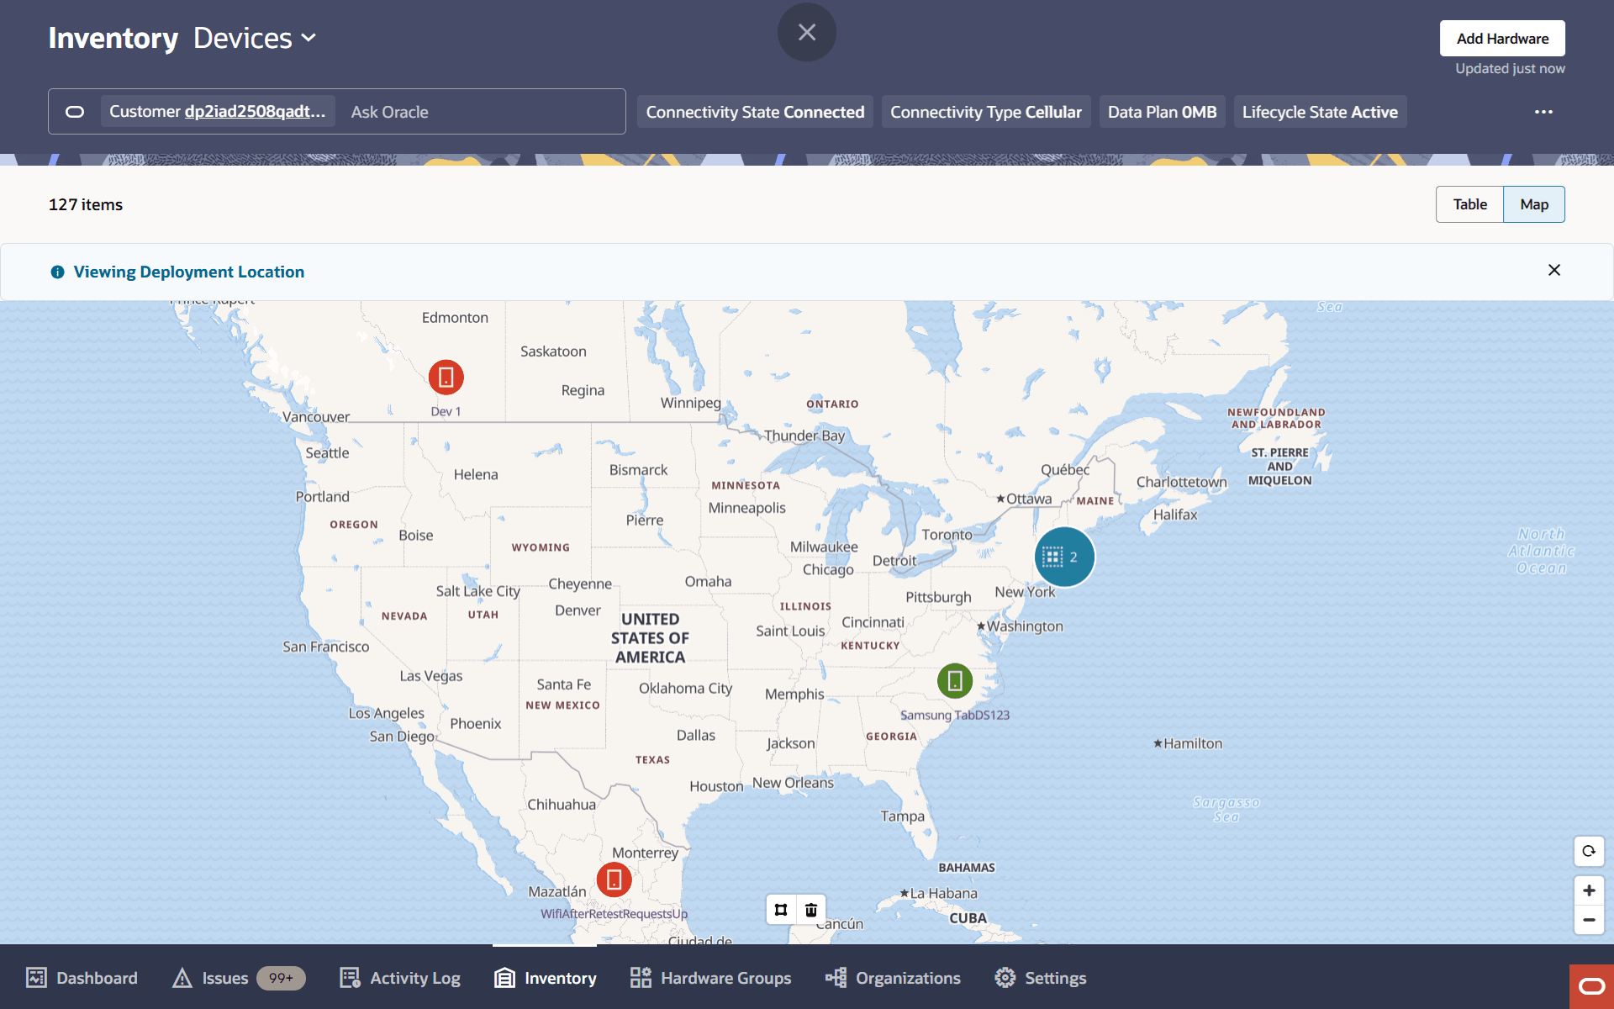Click the delete trash map tool
Viewport: 1614px width, 1009px height.
[x=811, y=910]
